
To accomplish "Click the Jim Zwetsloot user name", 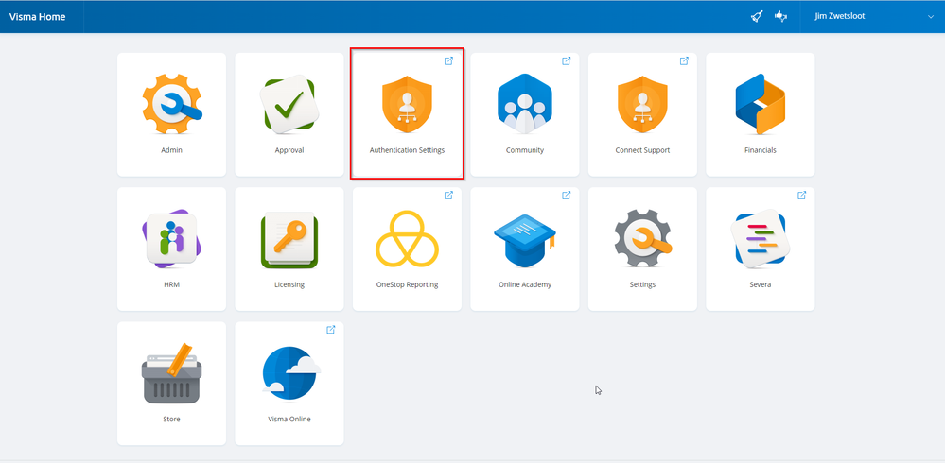I will [x=840, y=16].
